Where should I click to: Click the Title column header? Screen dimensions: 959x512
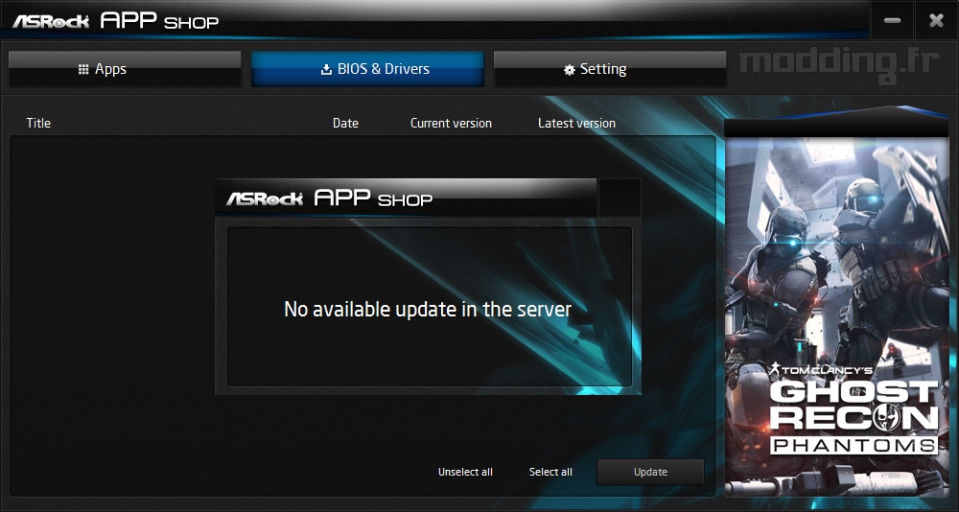(38, 123)
